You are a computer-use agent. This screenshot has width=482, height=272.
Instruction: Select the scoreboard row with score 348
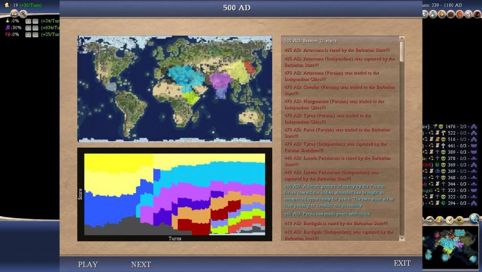pos(450,177)
